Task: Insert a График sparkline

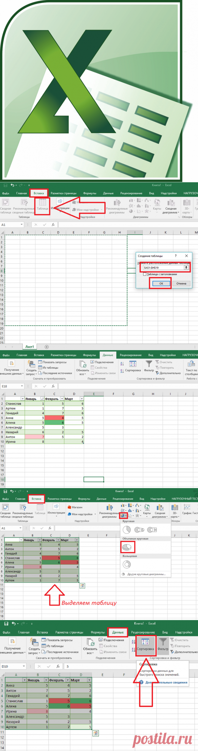Action: point(187,509)
